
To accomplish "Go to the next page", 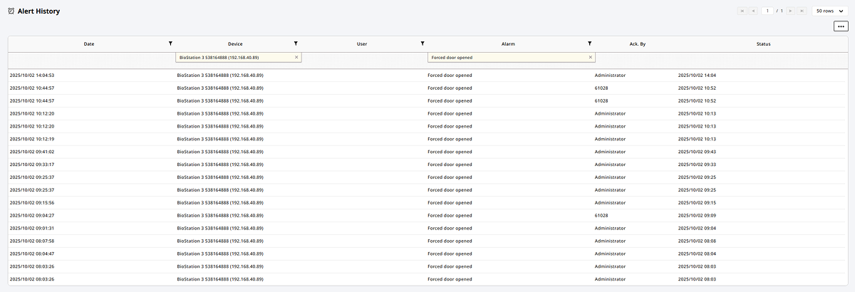I will click(791, 11).
